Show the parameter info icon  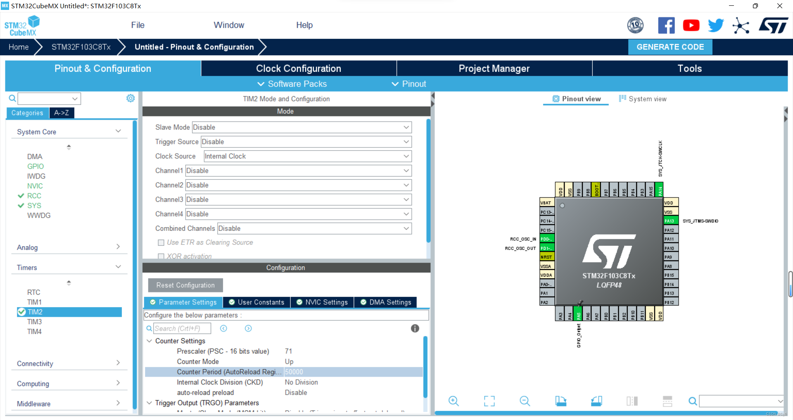click(x=415, y=328)
